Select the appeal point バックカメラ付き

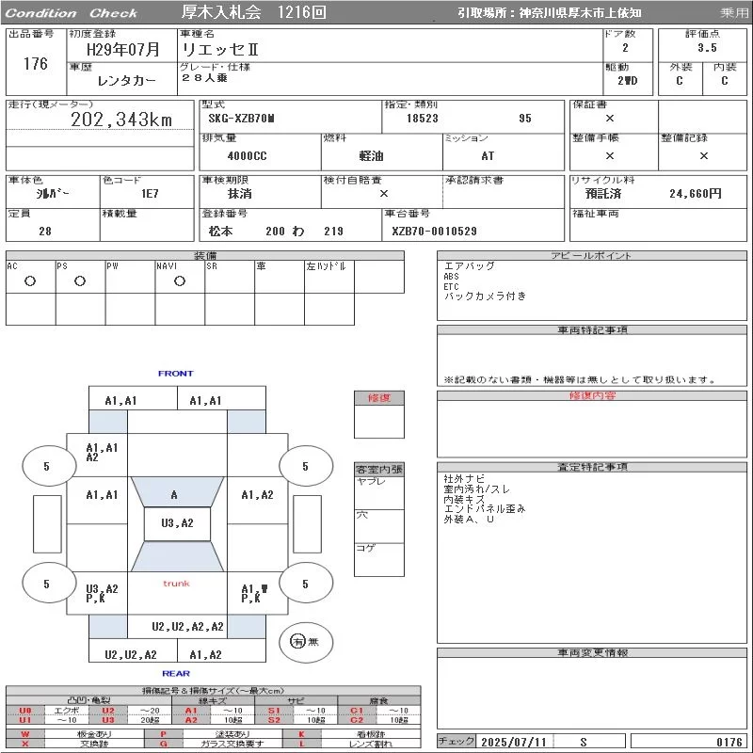point(485,296)
